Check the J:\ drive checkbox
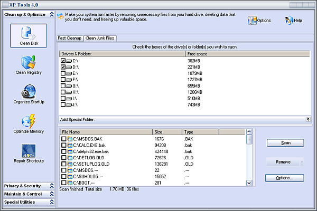The height and width of the screenshot is (211, 317). click(x=63, y=104)
